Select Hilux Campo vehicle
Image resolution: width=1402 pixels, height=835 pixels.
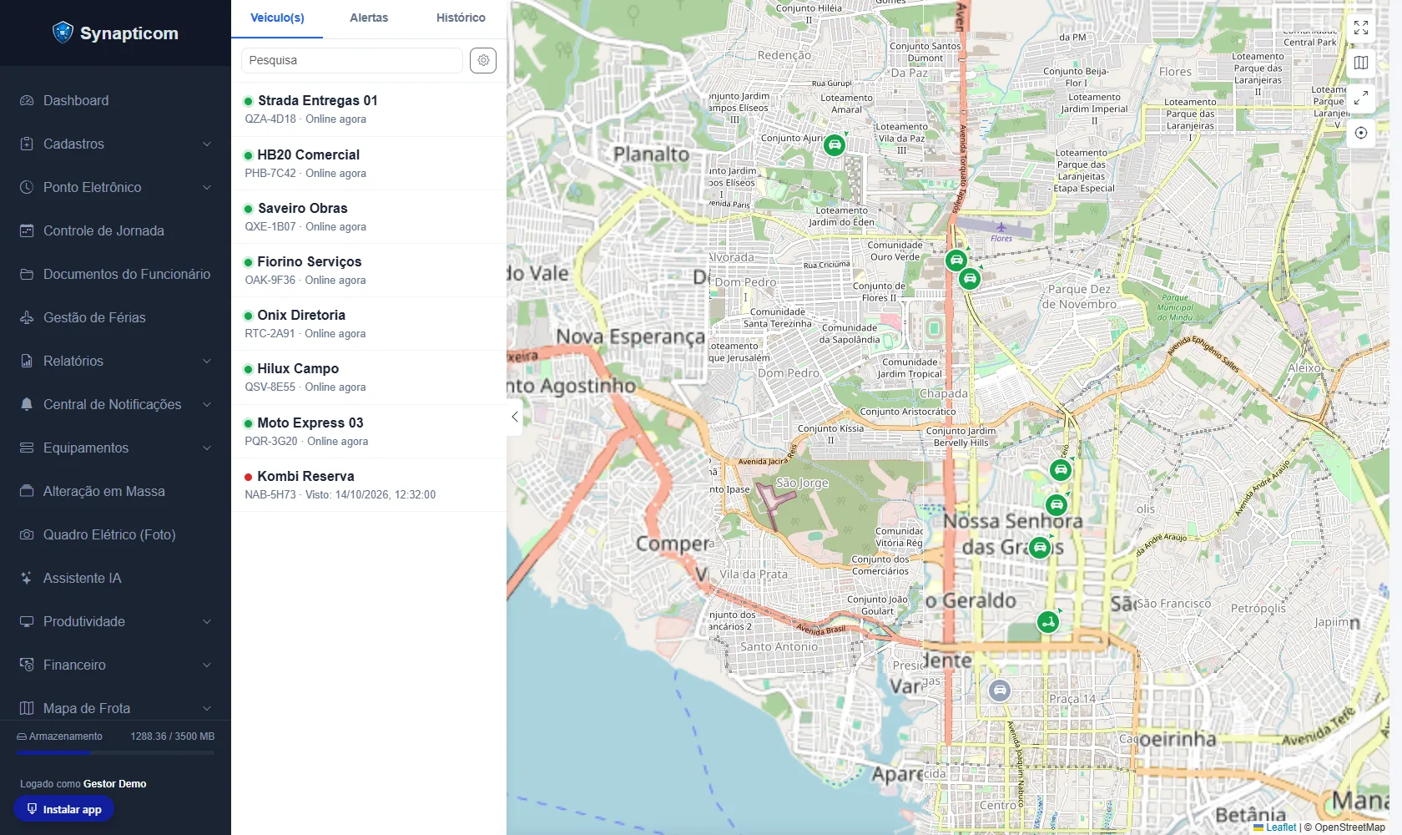(369, 377)
